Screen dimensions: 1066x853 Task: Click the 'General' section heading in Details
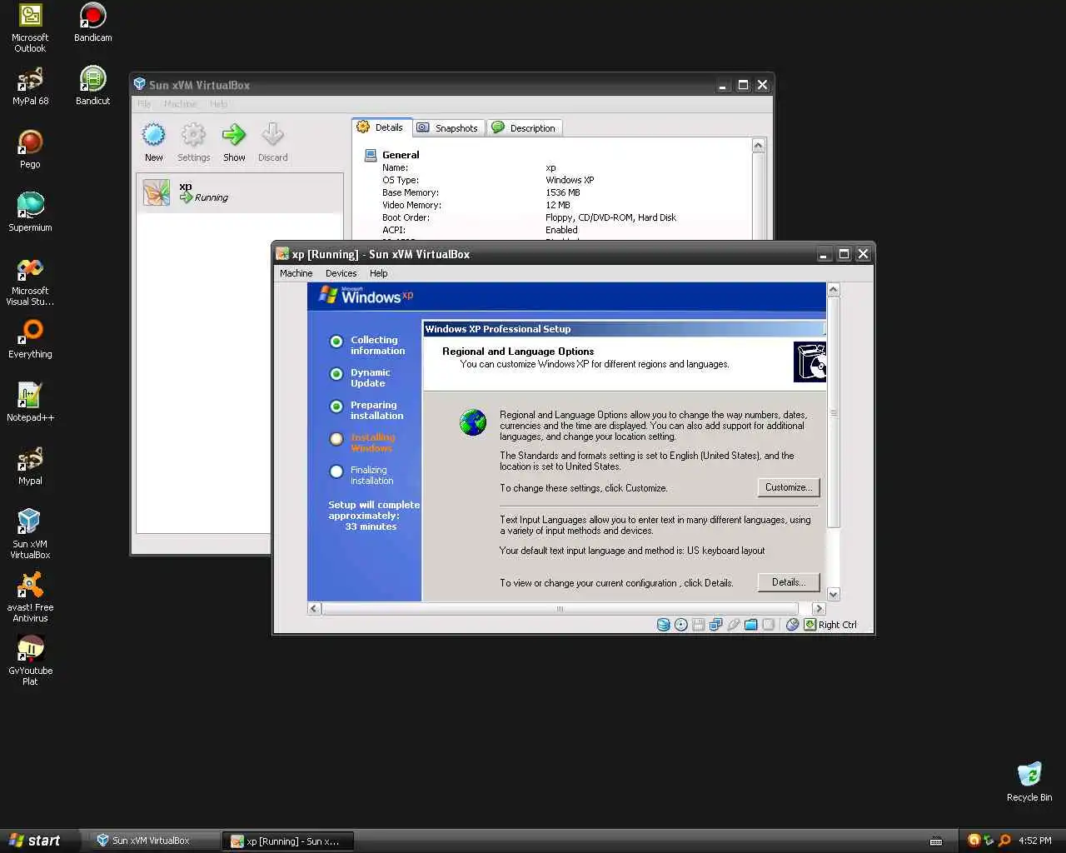(401, 155)
